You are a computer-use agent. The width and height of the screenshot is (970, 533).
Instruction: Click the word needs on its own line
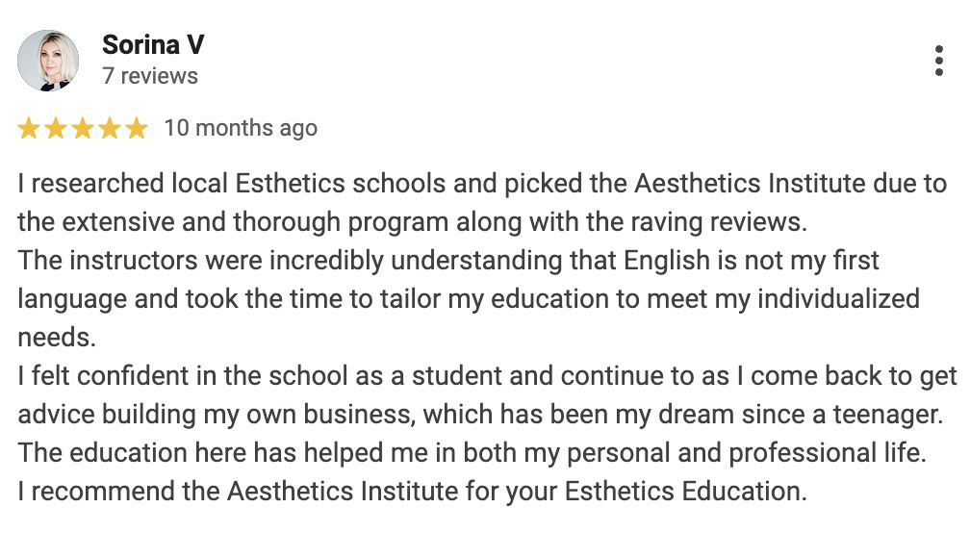[x=56, y=338]
